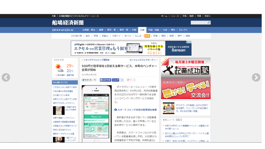The width and height of the screenshot is (265, 149).
Task: Select the 東京・西 region tab
Action: (x=124, y=30)
